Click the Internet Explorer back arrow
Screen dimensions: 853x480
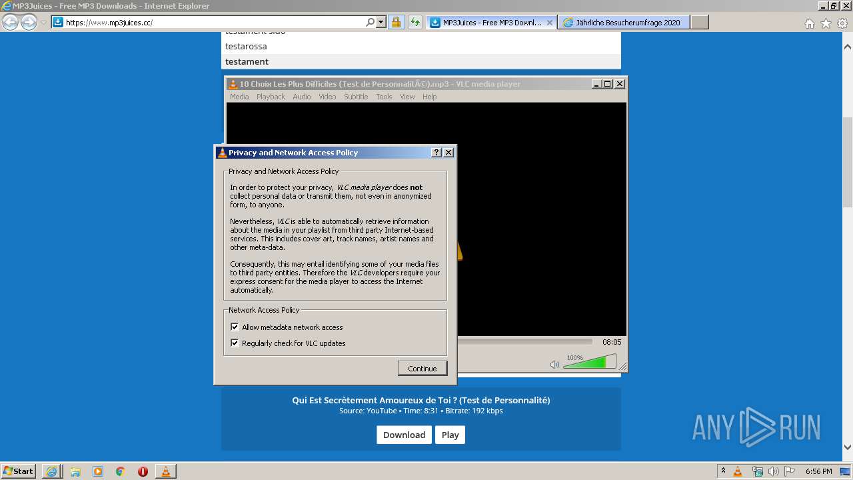[x=10, y=23]
